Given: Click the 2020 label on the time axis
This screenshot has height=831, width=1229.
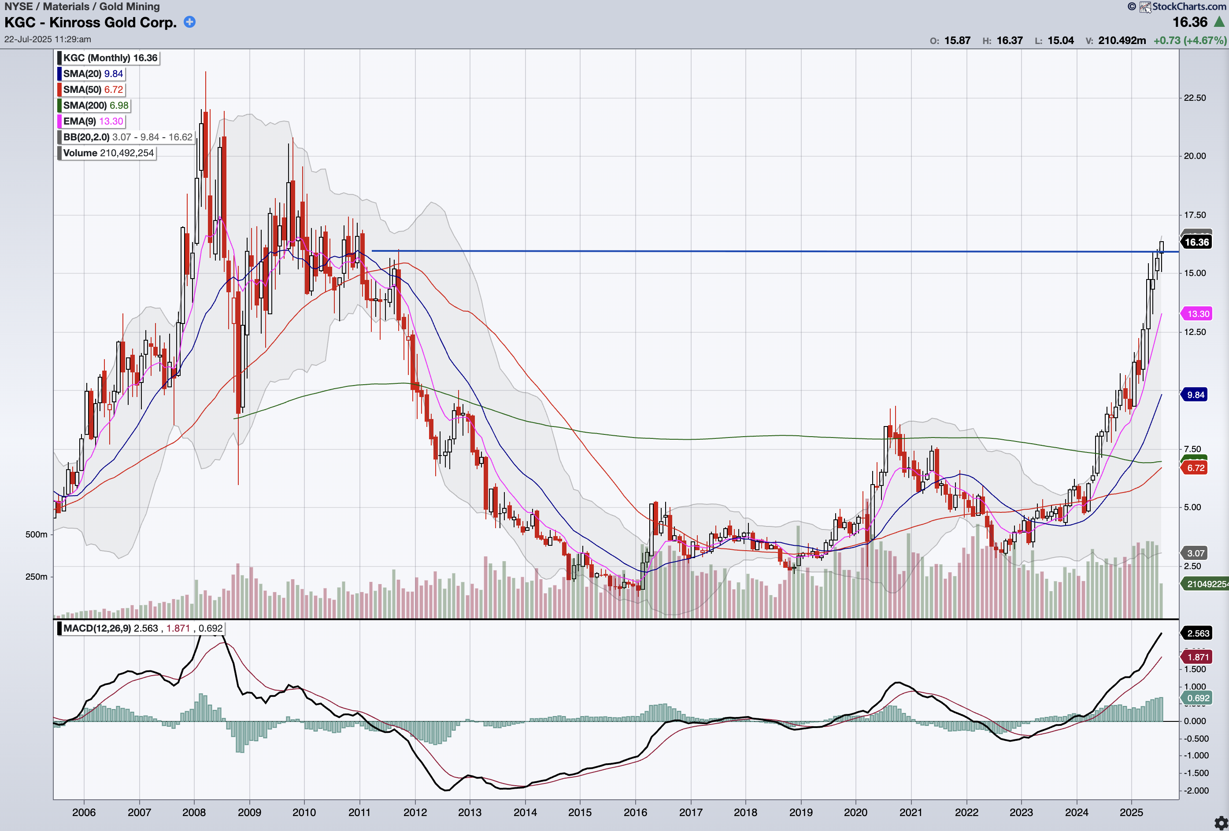Looking at the screenshot, I should (855, 813).
